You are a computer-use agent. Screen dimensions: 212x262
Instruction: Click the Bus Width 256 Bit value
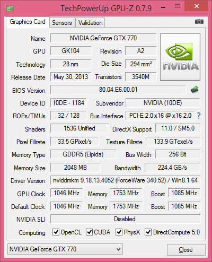(178, 154)
